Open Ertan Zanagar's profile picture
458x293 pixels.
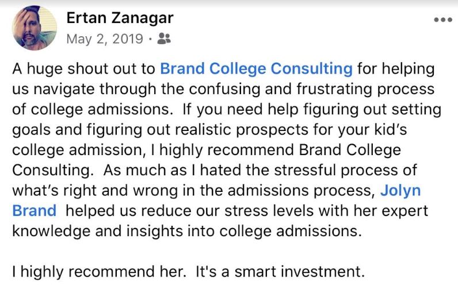click(35, 28)
